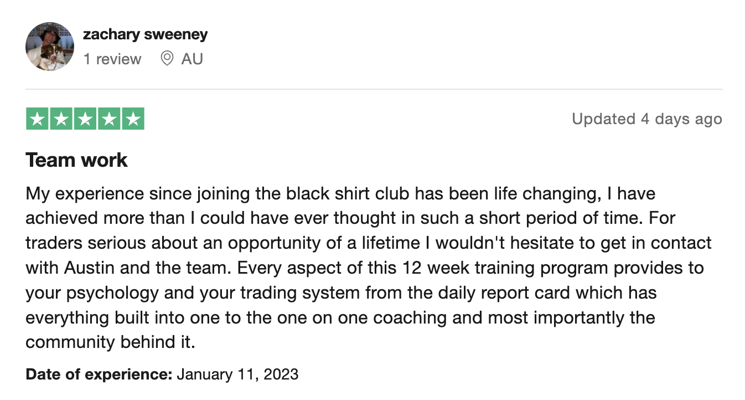Select the third green rating star
This screenshot has width=745, height=400.
point(85,119)
